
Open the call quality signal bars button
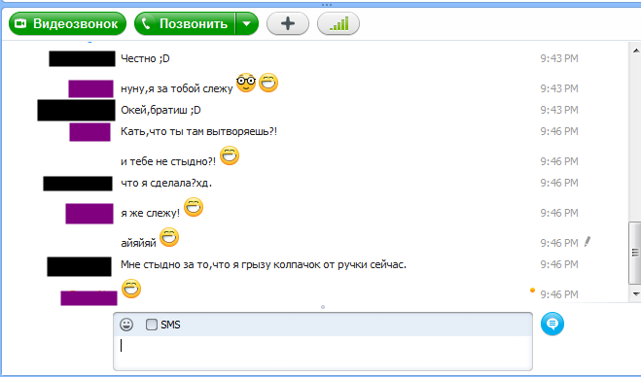[x=338, y=23]
